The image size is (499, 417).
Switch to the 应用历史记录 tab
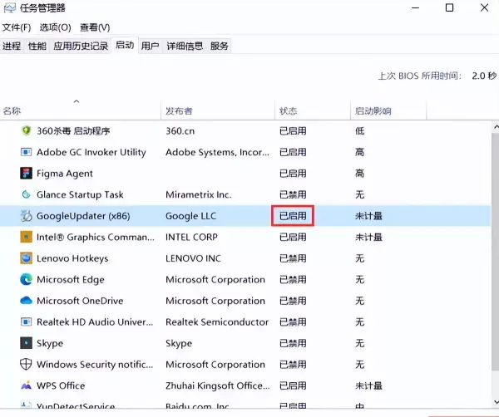(x=81, y=46)
